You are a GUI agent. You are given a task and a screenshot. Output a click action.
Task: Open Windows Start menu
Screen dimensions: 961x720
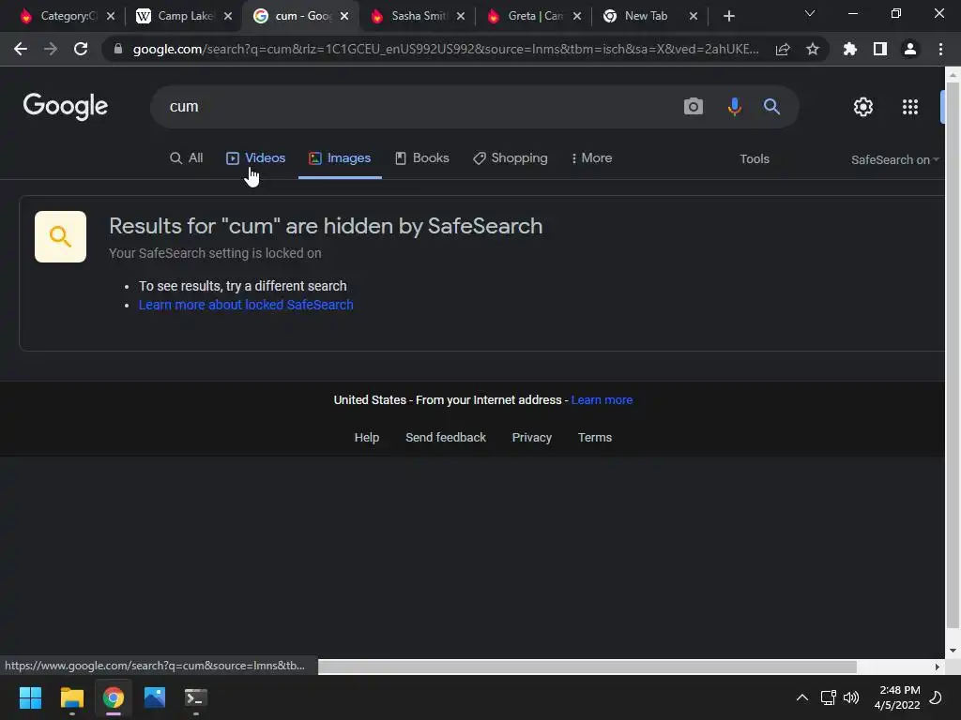pyautogui.click(x=30, y=697)
